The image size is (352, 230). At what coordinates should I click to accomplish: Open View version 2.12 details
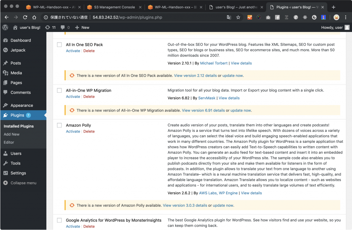[x=195, y=76]
